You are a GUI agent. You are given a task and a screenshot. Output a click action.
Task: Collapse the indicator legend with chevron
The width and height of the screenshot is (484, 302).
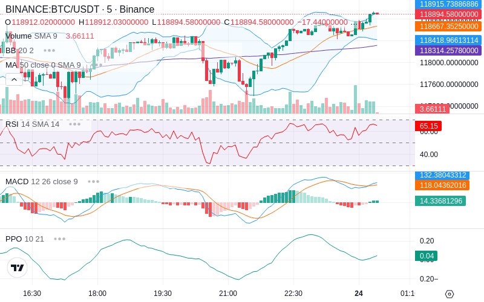tap(14, 79)
